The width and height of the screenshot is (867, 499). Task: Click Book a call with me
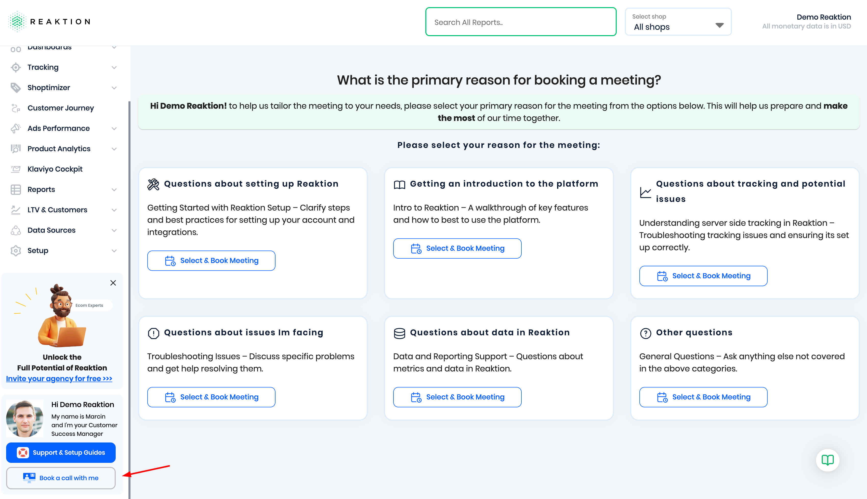point(61,478)
